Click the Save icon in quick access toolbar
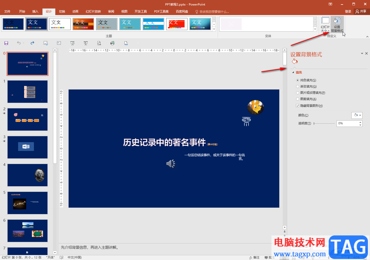The image size is (370, 260). [x=6, y=43]
